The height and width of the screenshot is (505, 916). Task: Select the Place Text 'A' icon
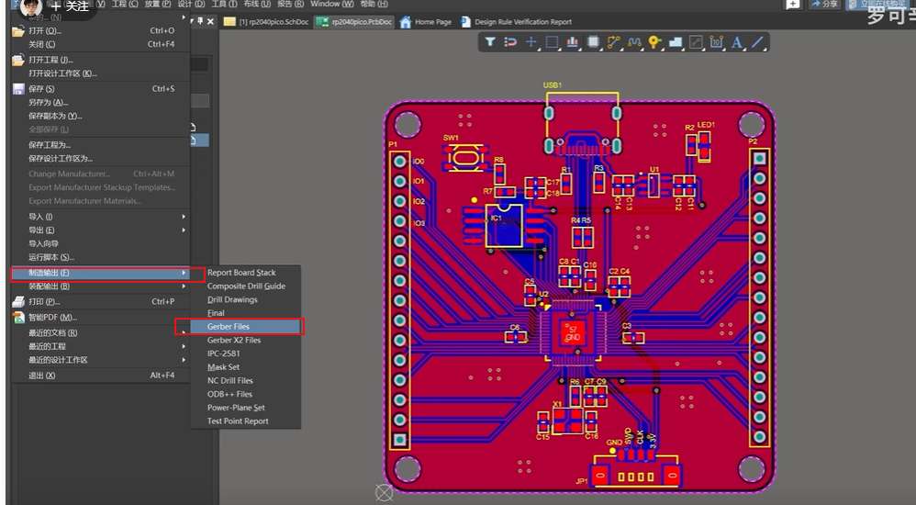click(737, 42)
